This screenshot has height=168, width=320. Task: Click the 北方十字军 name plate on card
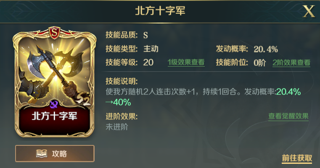[x=55, y=116]
